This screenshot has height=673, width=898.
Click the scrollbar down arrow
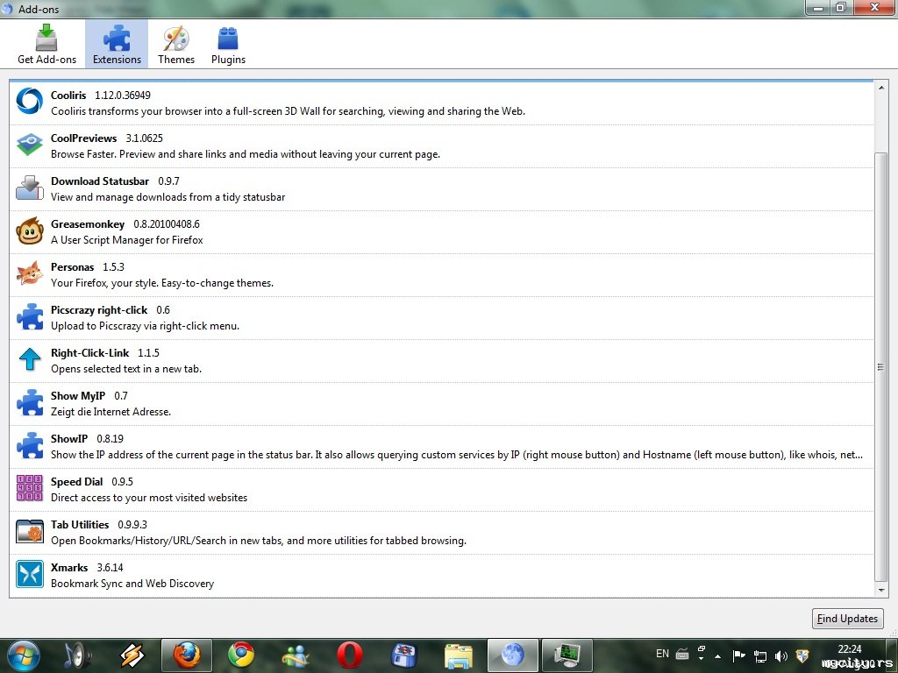tap(880, 590)
